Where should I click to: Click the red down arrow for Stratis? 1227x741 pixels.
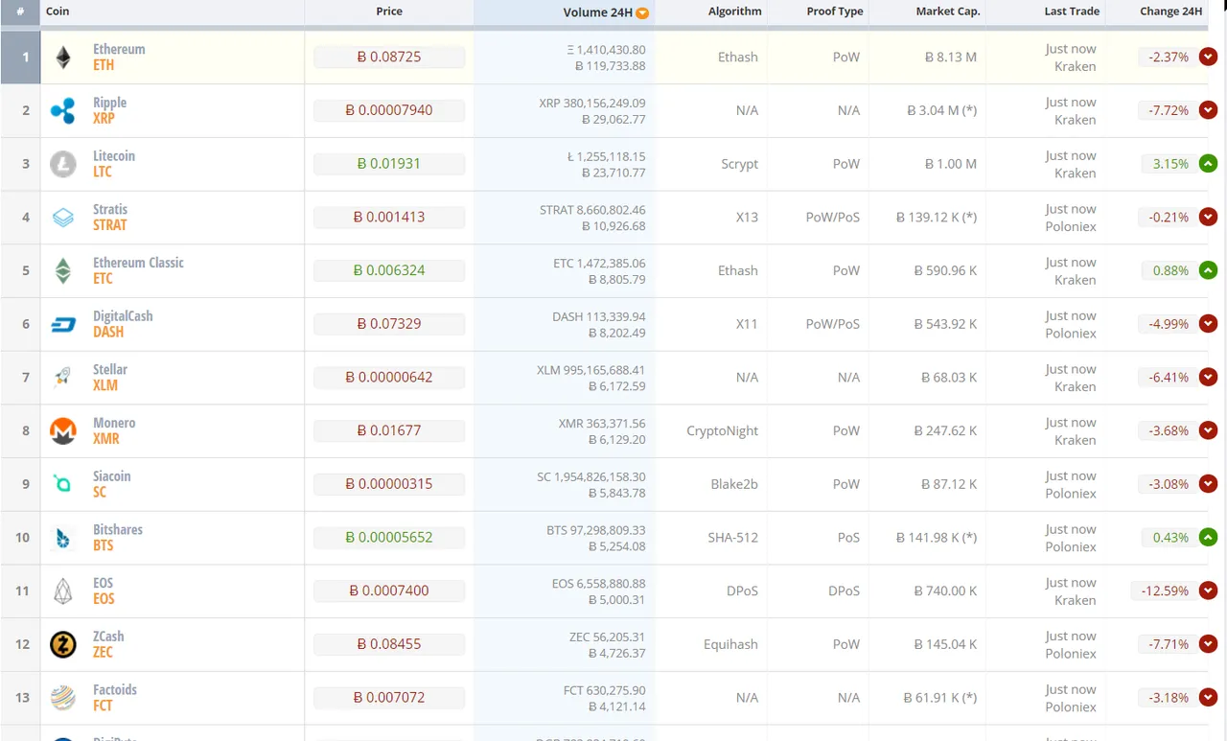pos(1208,218)
